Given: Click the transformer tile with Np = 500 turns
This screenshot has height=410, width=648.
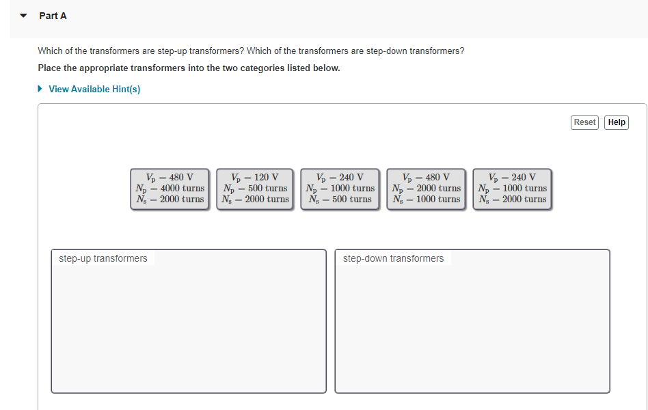Looking at the screenshot, I should click(x=255, y=189).
